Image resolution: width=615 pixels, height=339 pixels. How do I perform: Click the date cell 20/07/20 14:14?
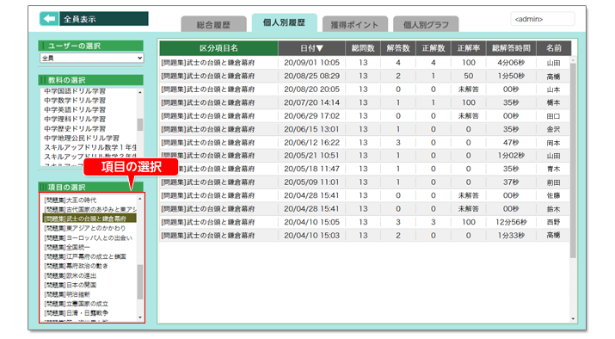[312, 102]
